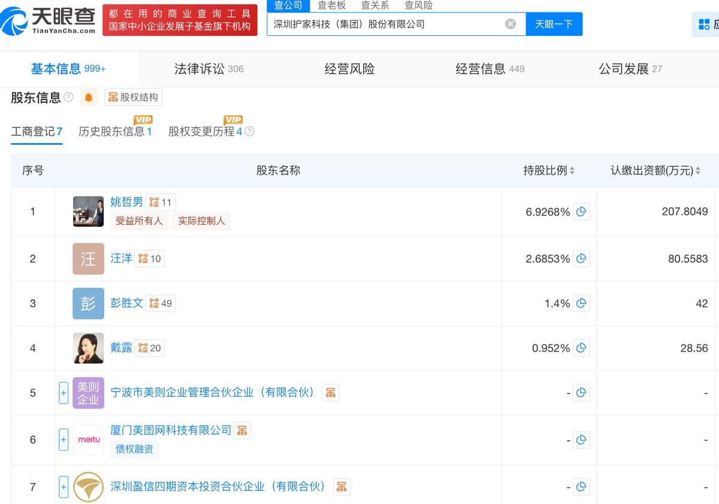Click the 受益所有人 tag
The image size is (719, 504).
[x=139, y=221]
